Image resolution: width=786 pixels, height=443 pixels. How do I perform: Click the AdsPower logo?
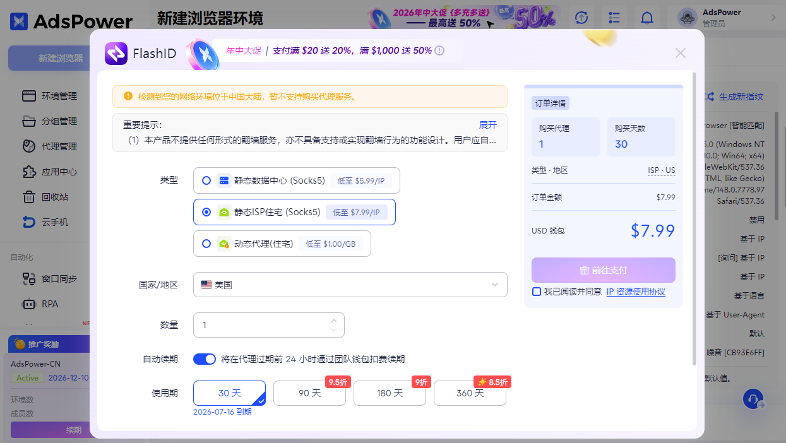(x=71, y=21)
